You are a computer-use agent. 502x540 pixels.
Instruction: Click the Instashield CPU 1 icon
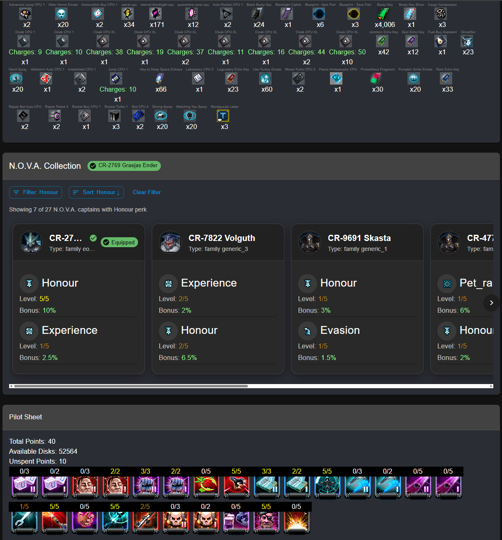[x=80, y=79]
